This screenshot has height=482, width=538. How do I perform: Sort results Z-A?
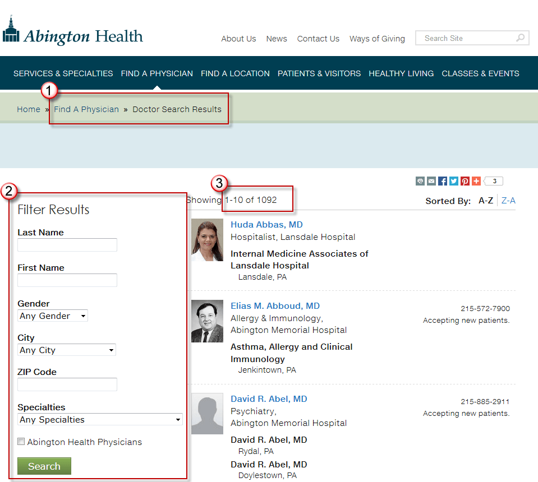(508, 201)
